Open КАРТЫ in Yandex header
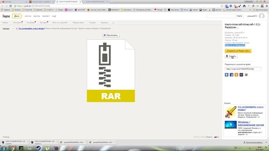The image size is (269, 151). 37,16
